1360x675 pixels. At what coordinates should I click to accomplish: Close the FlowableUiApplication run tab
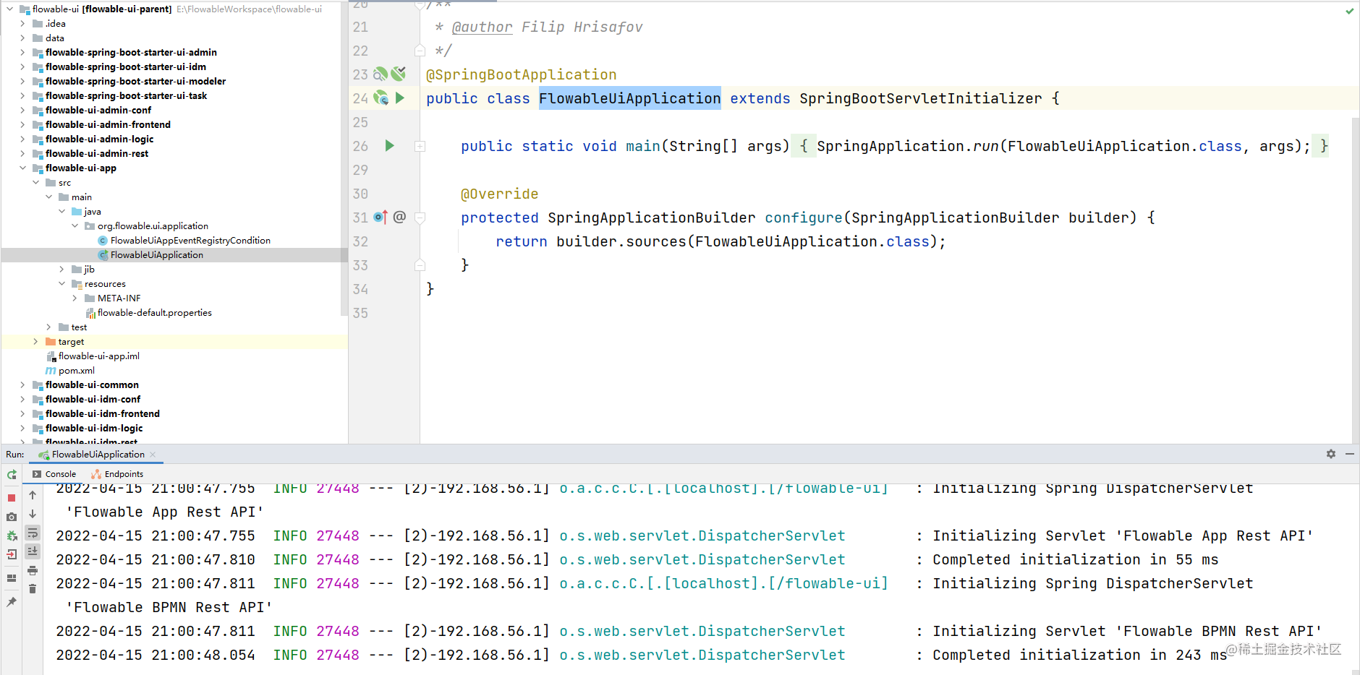coord(153,455)
